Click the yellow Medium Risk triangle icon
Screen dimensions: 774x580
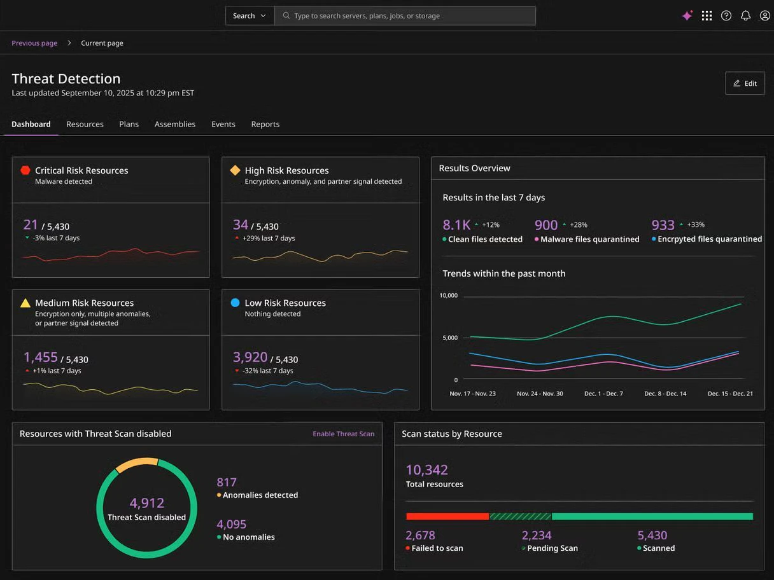click(25, 303)
